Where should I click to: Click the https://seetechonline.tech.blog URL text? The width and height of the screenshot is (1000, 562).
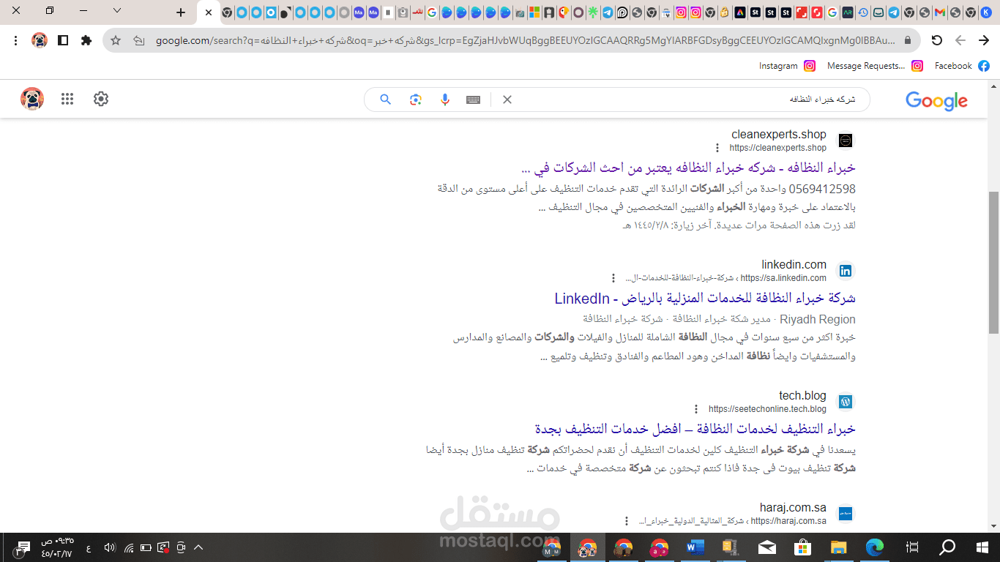coord(767,409)
